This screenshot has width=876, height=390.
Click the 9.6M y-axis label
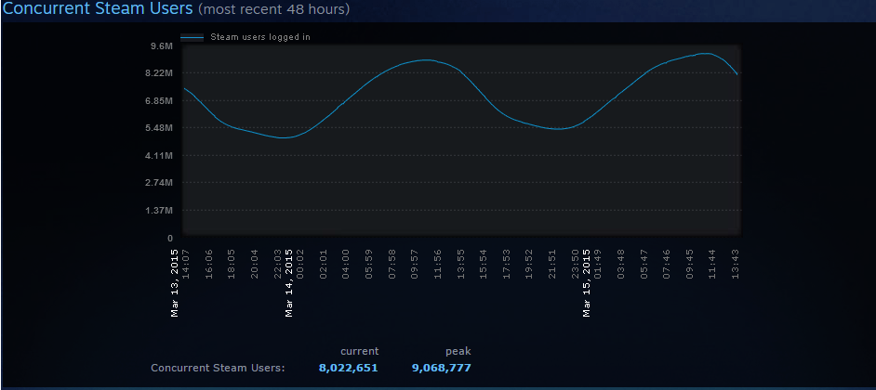tap(163, 45)
